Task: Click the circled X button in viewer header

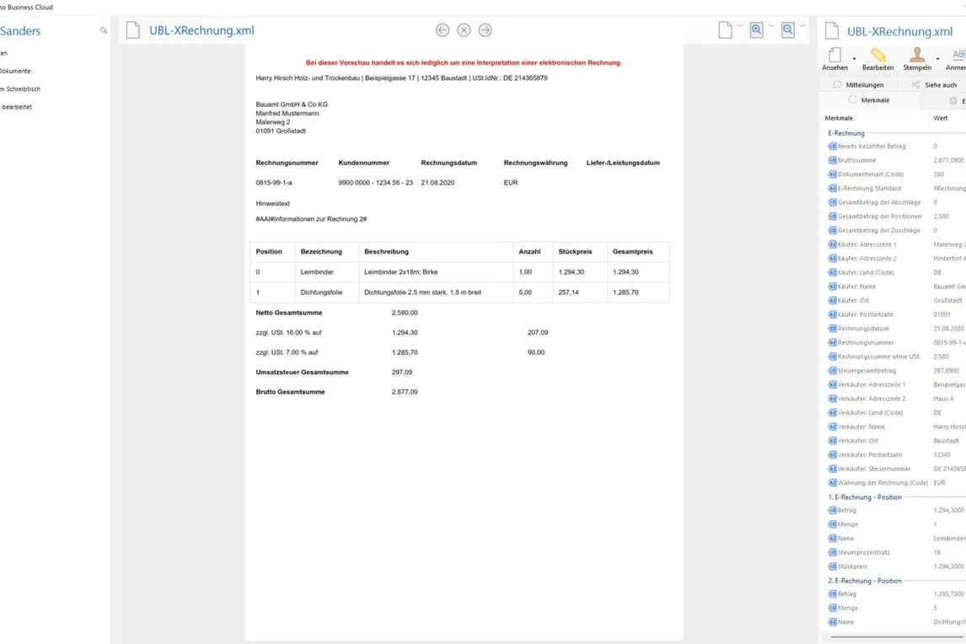Action: 464,30
